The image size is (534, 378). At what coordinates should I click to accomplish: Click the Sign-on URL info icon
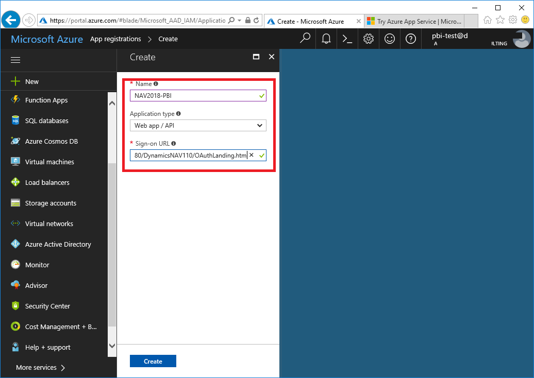tap(174, 144)
